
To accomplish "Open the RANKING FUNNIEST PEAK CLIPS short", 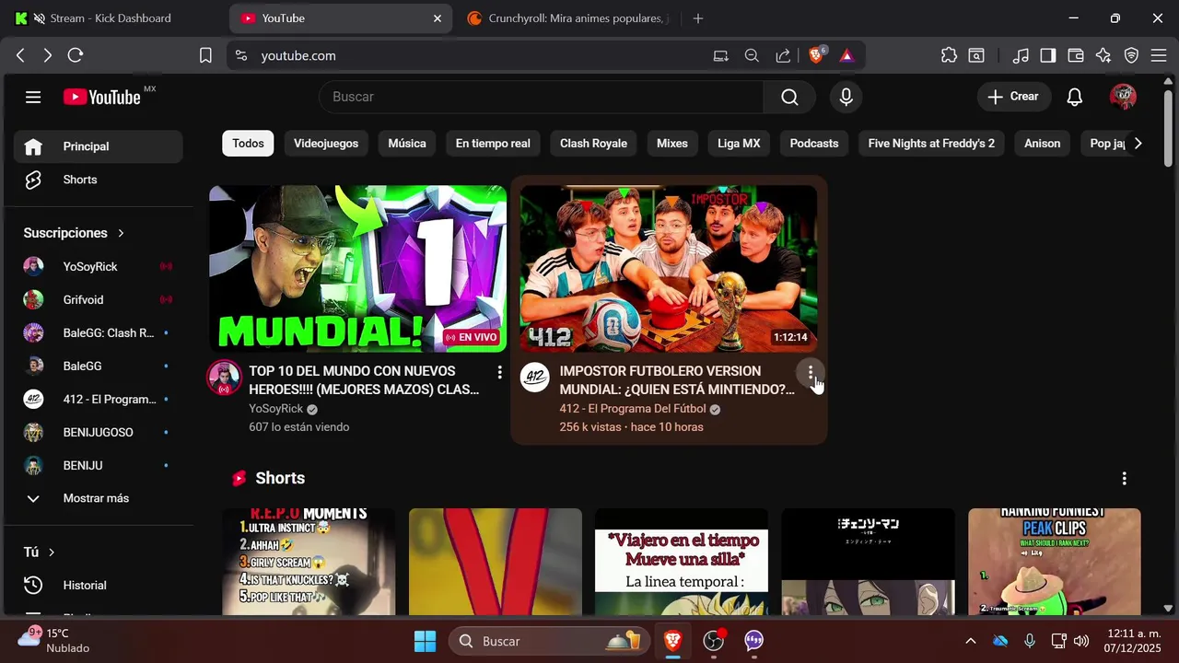I will click(x=1055, y=562).
